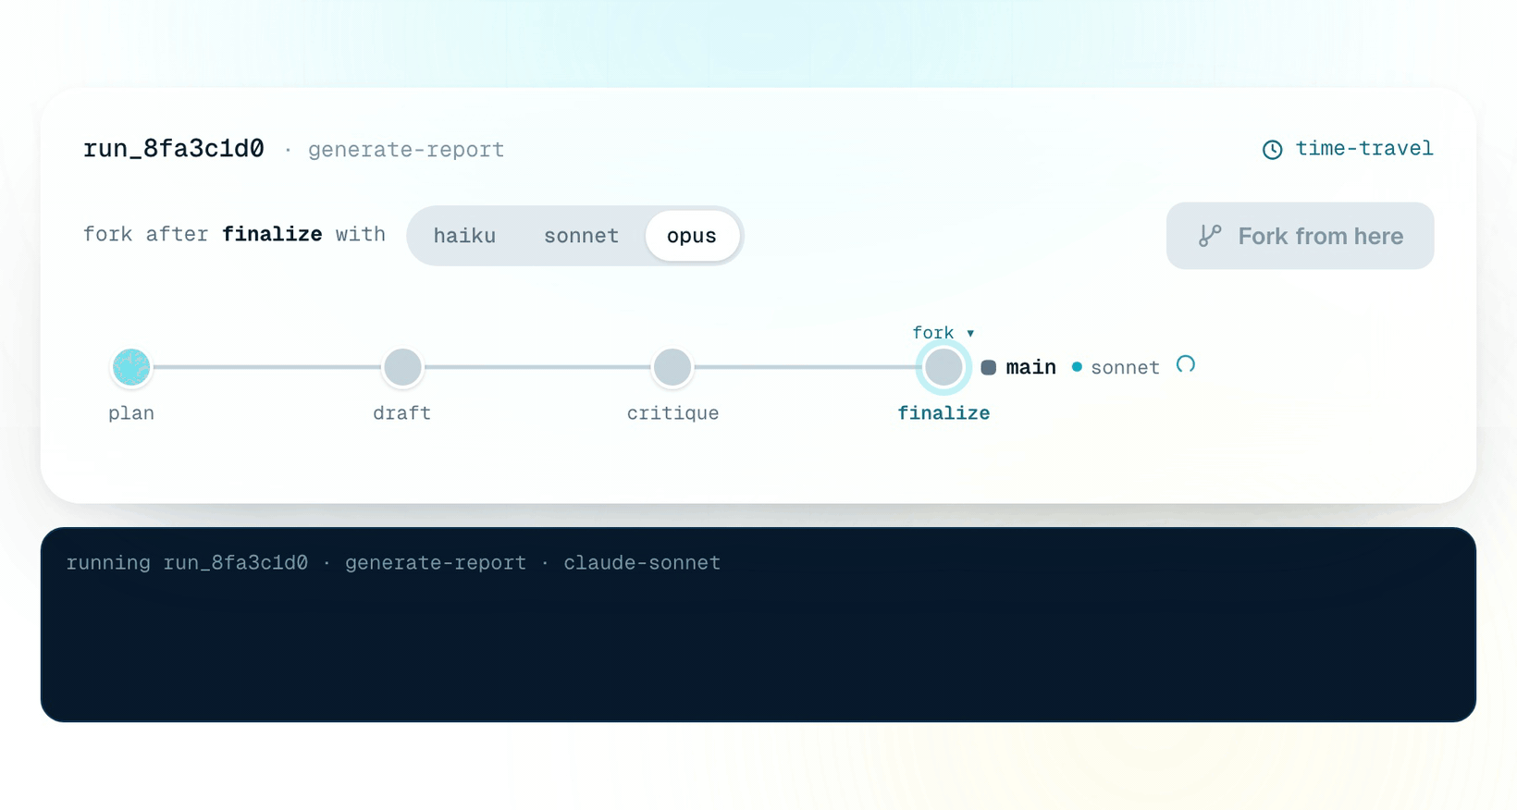Click the critique step label
1517x810 pixels.
(x=672, y=413)
